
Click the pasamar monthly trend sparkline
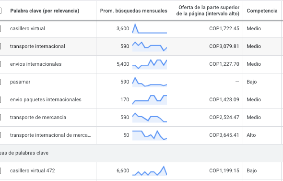coord(150,82)
